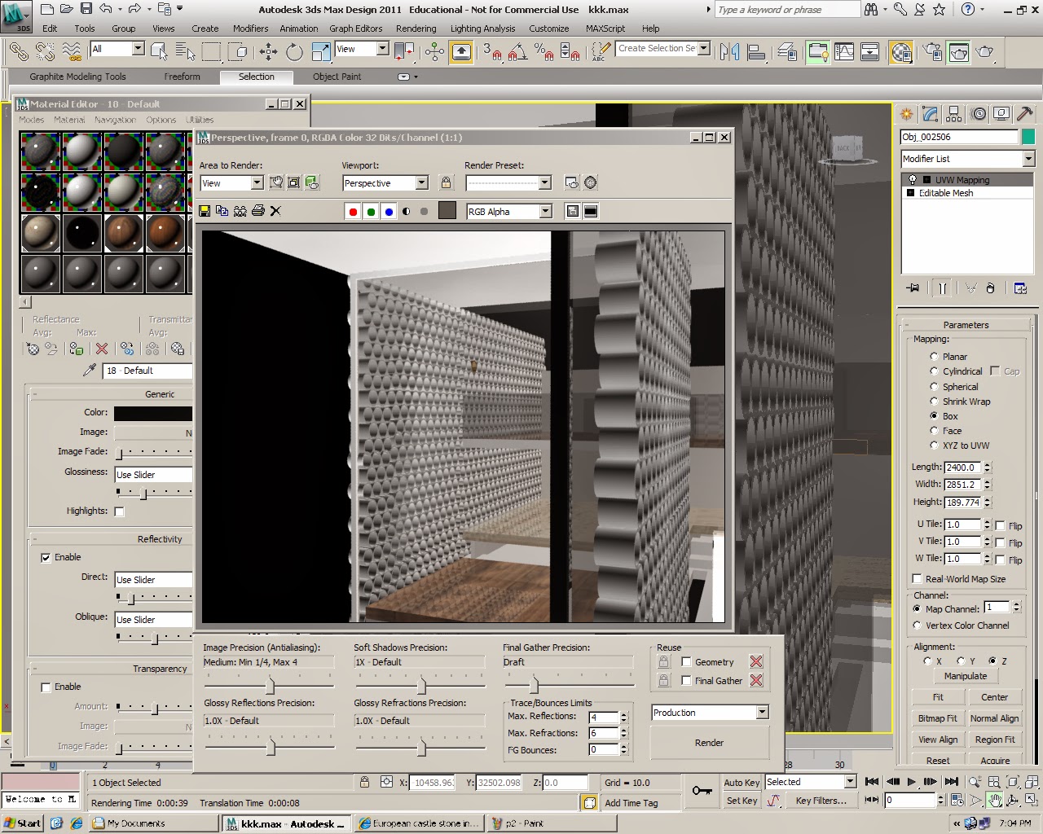Activate the Select and Uniform Scale tool
This screenshot has height=834, width=1043.
(321, 52)
